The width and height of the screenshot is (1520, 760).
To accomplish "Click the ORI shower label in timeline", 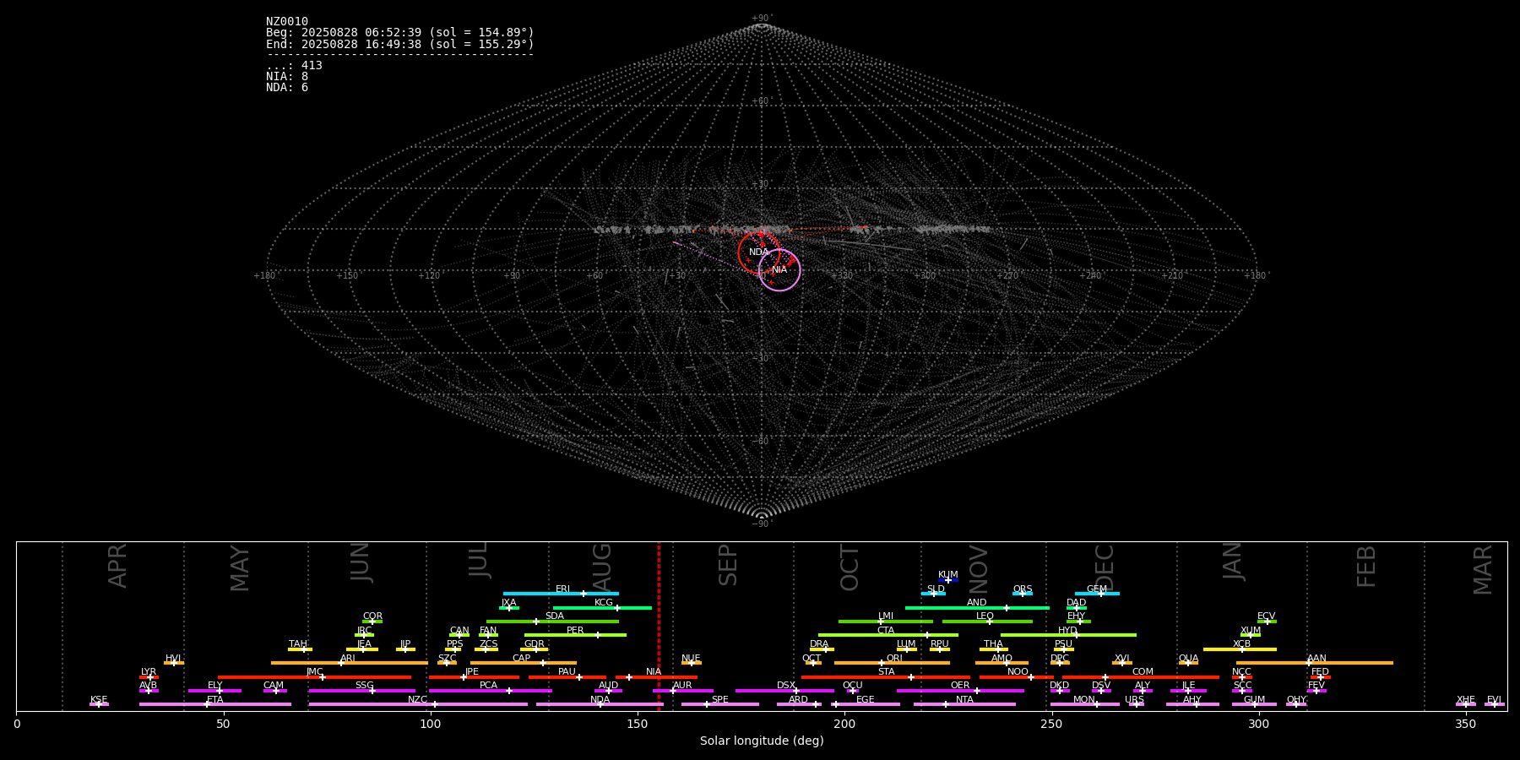I will [x=894, y=659].
